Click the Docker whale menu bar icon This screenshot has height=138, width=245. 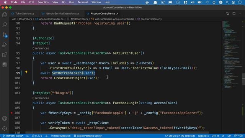147,2
